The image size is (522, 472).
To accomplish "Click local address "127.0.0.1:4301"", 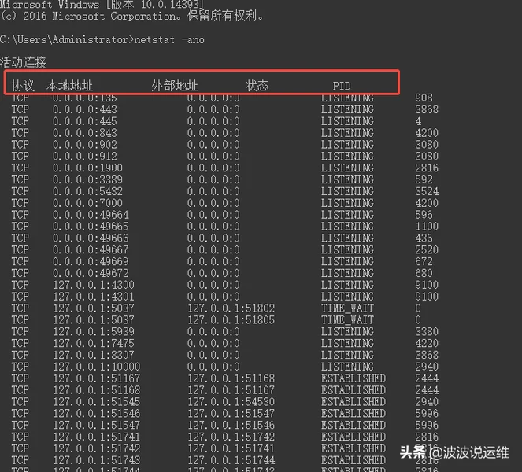I will [94, 297].
